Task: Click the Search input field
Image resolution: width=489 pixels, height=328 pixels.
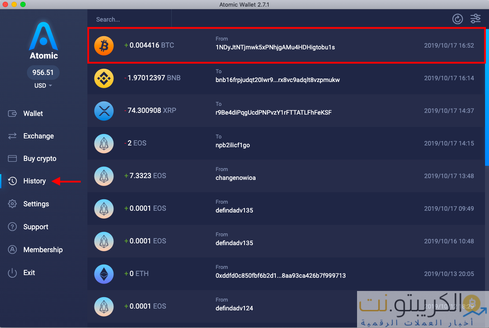Action: pos(128,19)
